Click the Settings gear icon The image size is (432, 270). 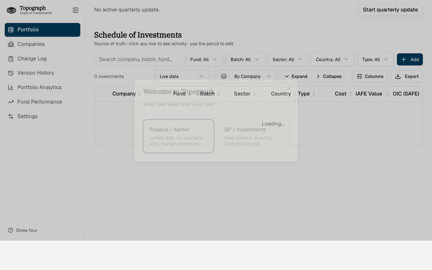pyautogui.click(x=11, y=116)
